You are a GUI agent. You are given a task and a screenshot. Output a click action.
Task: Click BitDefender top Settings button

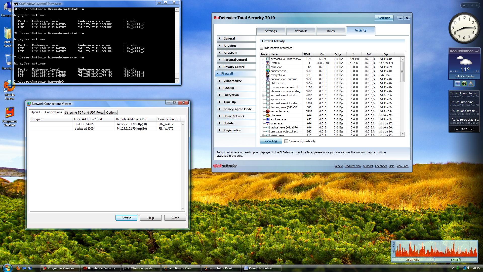click(384, 18)
